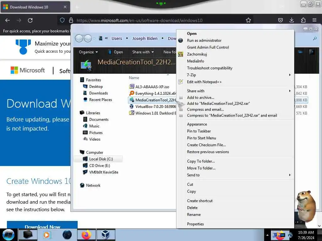Click the Notepad++ icon in context menu
Screen dimensions: 322x241
tap(180, 82)
